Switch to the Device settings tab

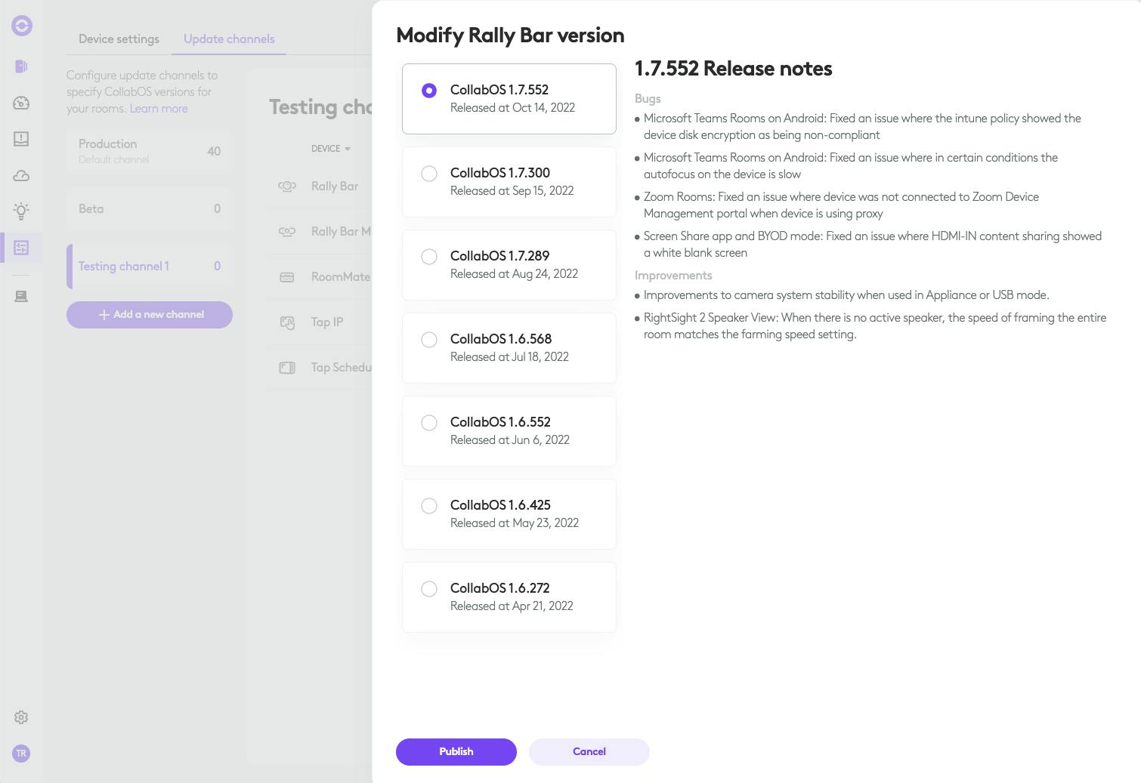119,39
